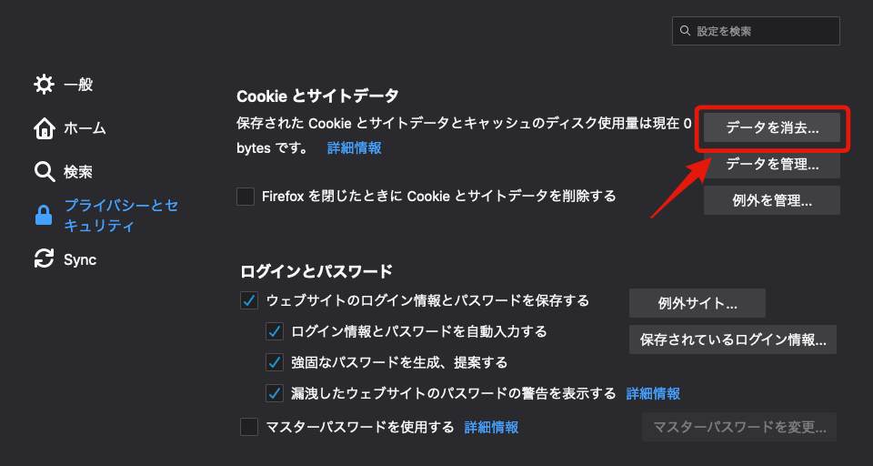Focus the 設定を検索 search field
The height and width of the screenshot is (466, 873).
click(764, 31)
